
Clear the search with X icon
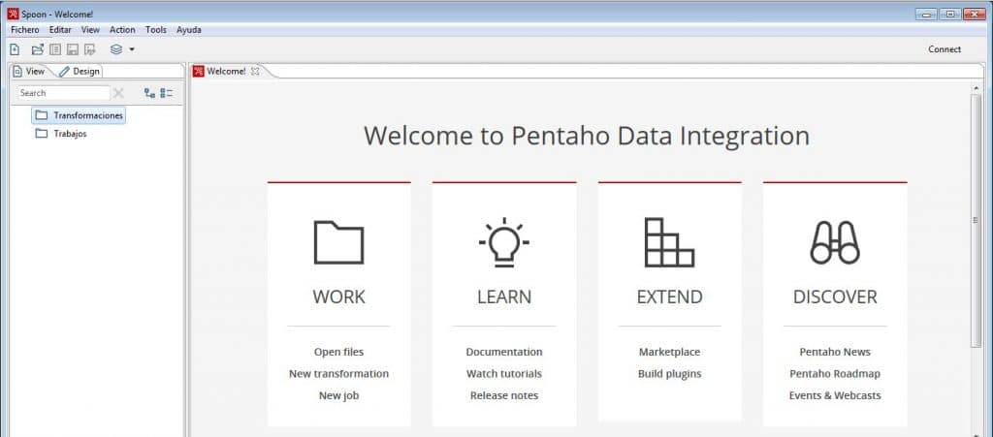118,93
